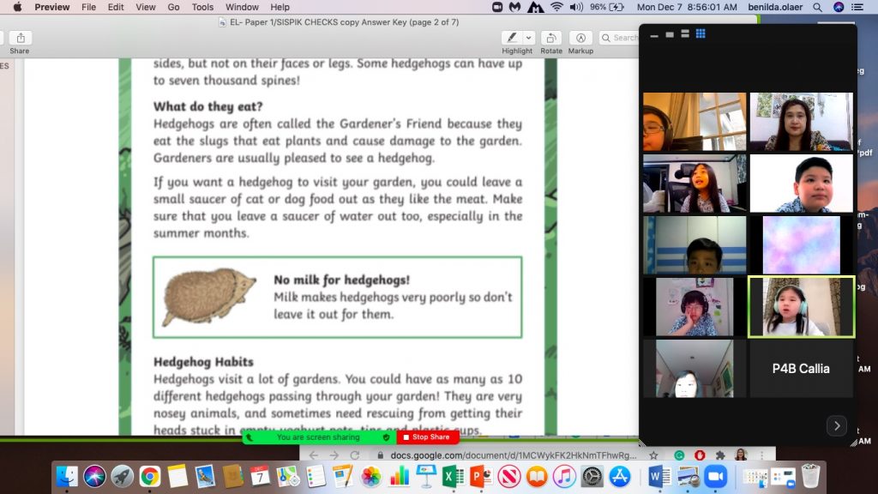The width and height of the screenshot is (878, 494).
Task: Switch Zoom panel to gallery grid view
Action: (701, 34)
